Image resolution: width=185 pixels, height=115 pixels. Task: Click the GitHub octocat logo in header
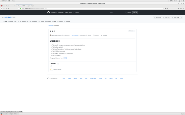click(x=48, y=12)
